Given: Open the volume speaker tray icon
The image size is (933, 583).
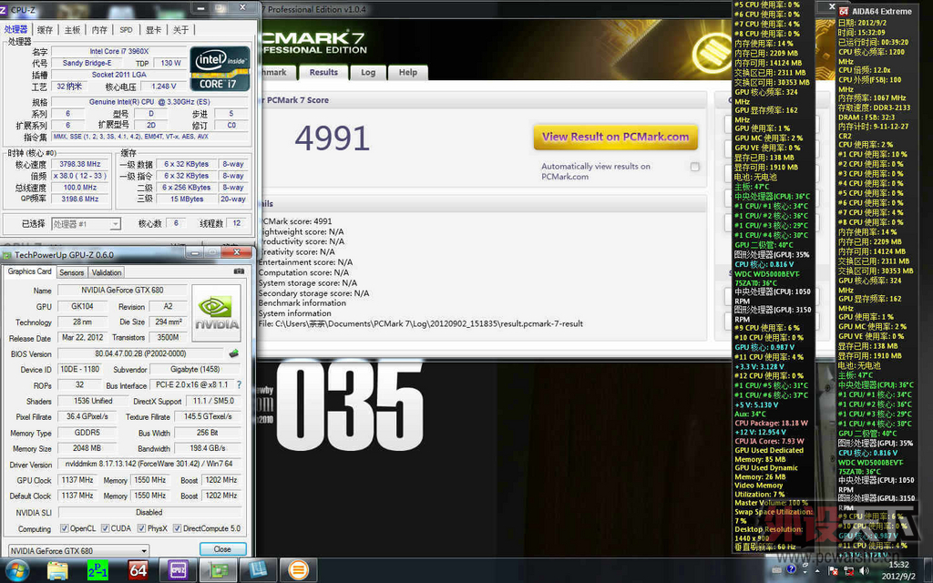Looking at the screenshot, I should click(x=865, y=570).
